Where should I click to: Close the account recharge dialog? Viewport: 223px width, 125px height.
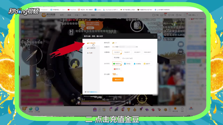point(155,36)
